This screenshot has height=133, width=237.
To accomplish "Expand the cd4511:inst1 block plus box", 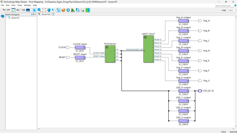I will (145, 37).
